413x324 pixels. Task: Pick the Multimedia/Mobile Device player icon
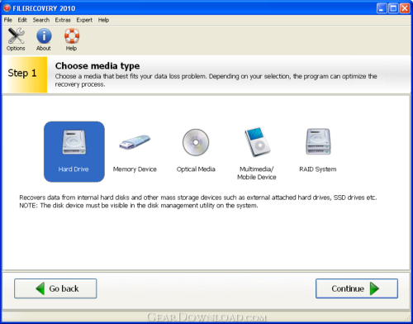[x=258, y=142]
